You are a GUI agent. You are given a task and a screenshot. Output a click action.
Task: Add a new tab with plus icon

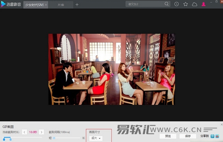point(77,5)
